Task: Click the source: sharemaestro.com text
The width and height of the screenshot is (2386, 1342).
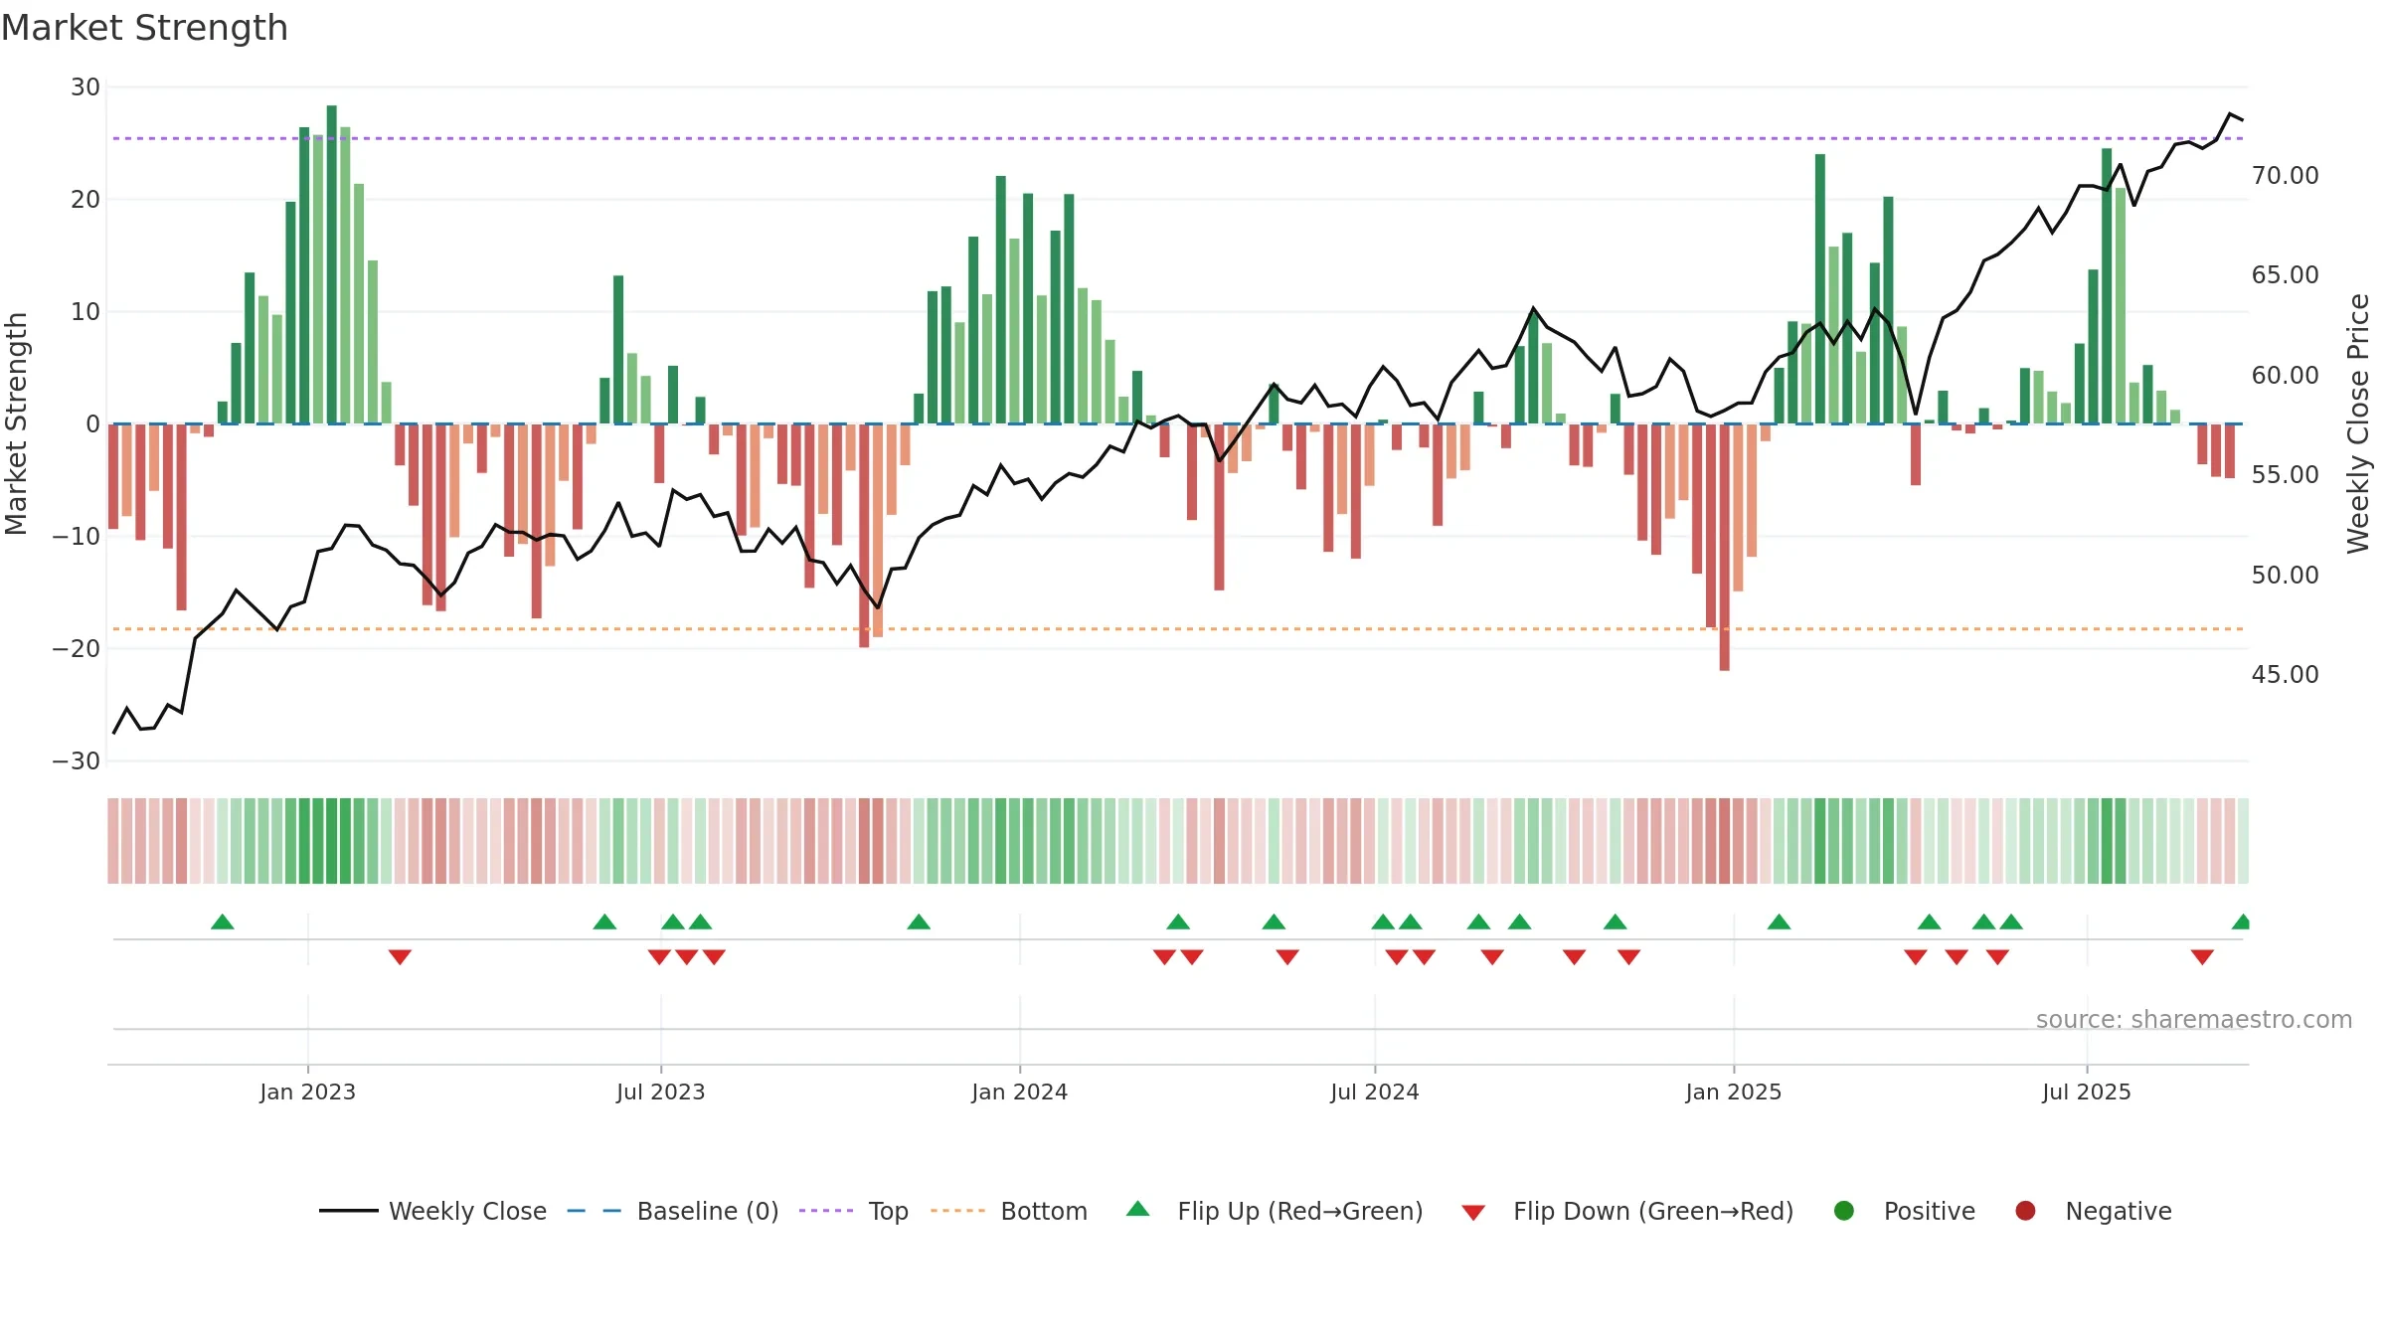Action: point(2194,1019)
